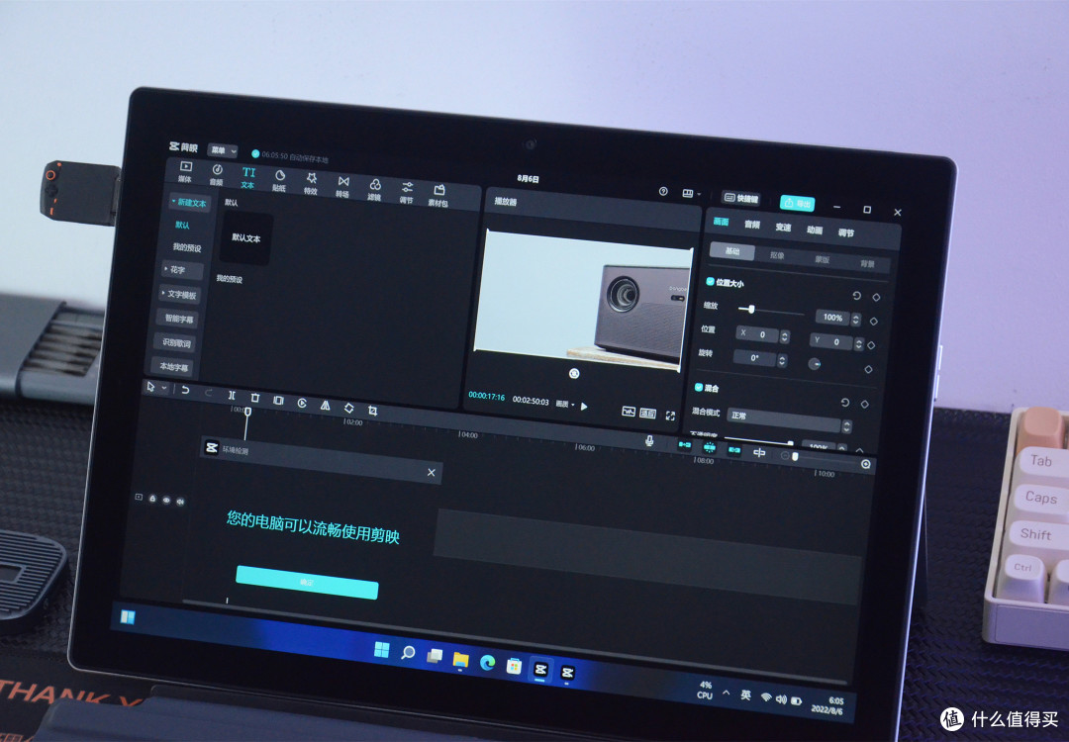Click the freeze frame icon
The width and height of the screenshot is (1069, 742).
pyautogui.click(x=278, y=401)
